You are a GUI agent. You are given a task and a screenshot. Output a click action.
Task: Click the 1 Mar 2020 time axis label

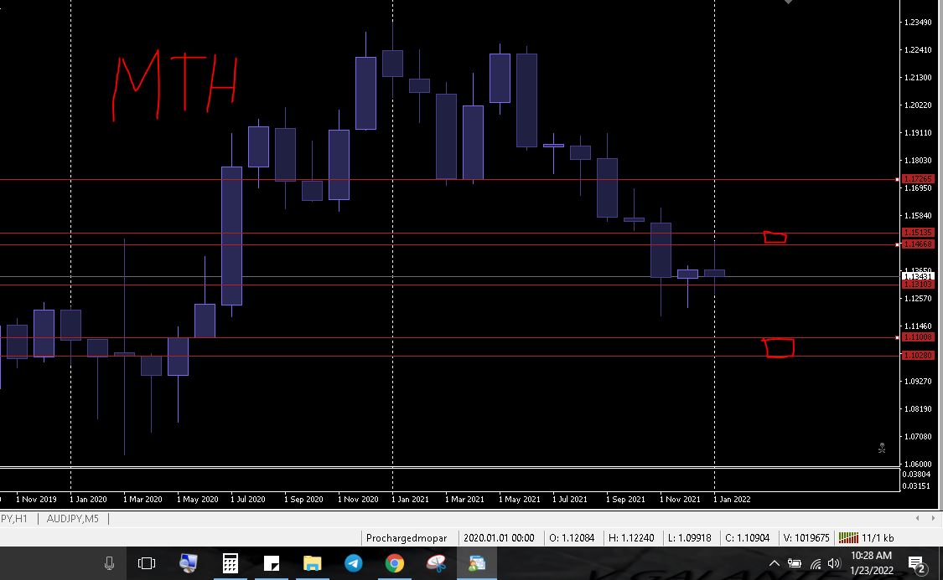coord(142,499)
